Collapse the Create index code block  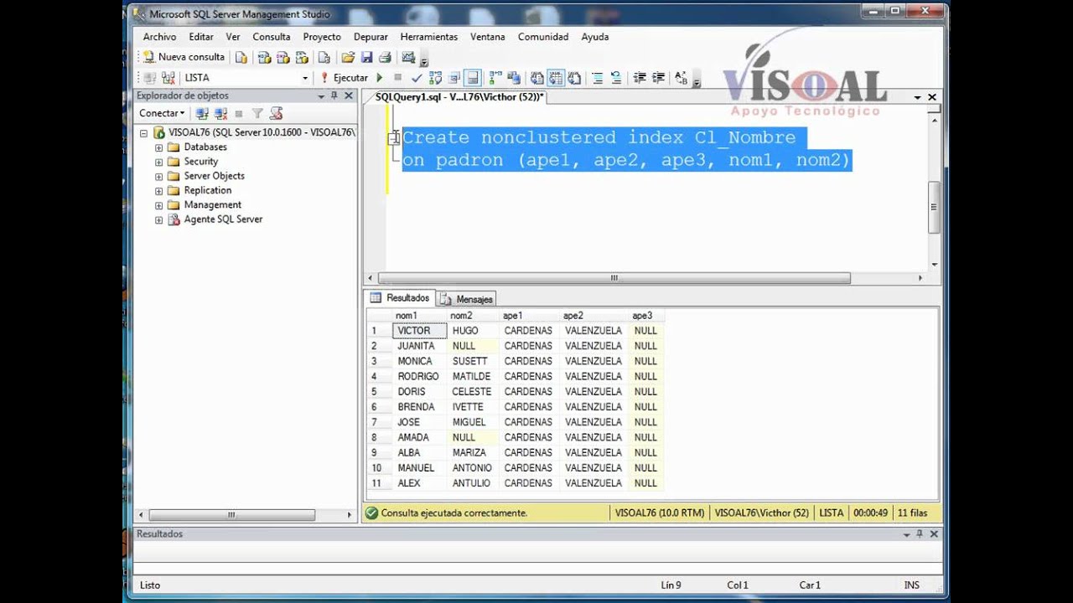tap(392, 137)
